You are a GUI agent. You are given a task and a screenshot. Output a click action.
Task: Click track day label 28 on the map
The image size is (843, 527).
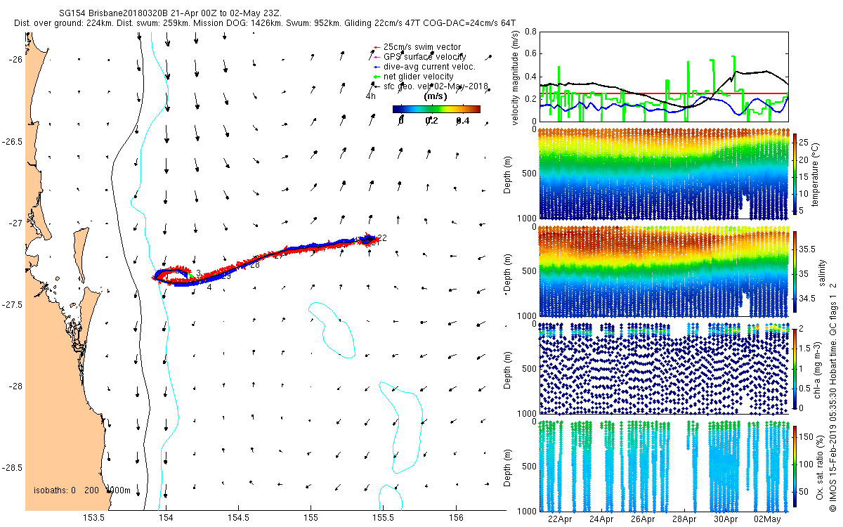[254, 266]
